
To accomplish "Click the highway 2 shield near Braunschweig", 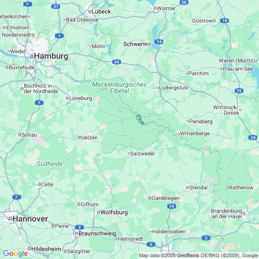I will [79, 227].
